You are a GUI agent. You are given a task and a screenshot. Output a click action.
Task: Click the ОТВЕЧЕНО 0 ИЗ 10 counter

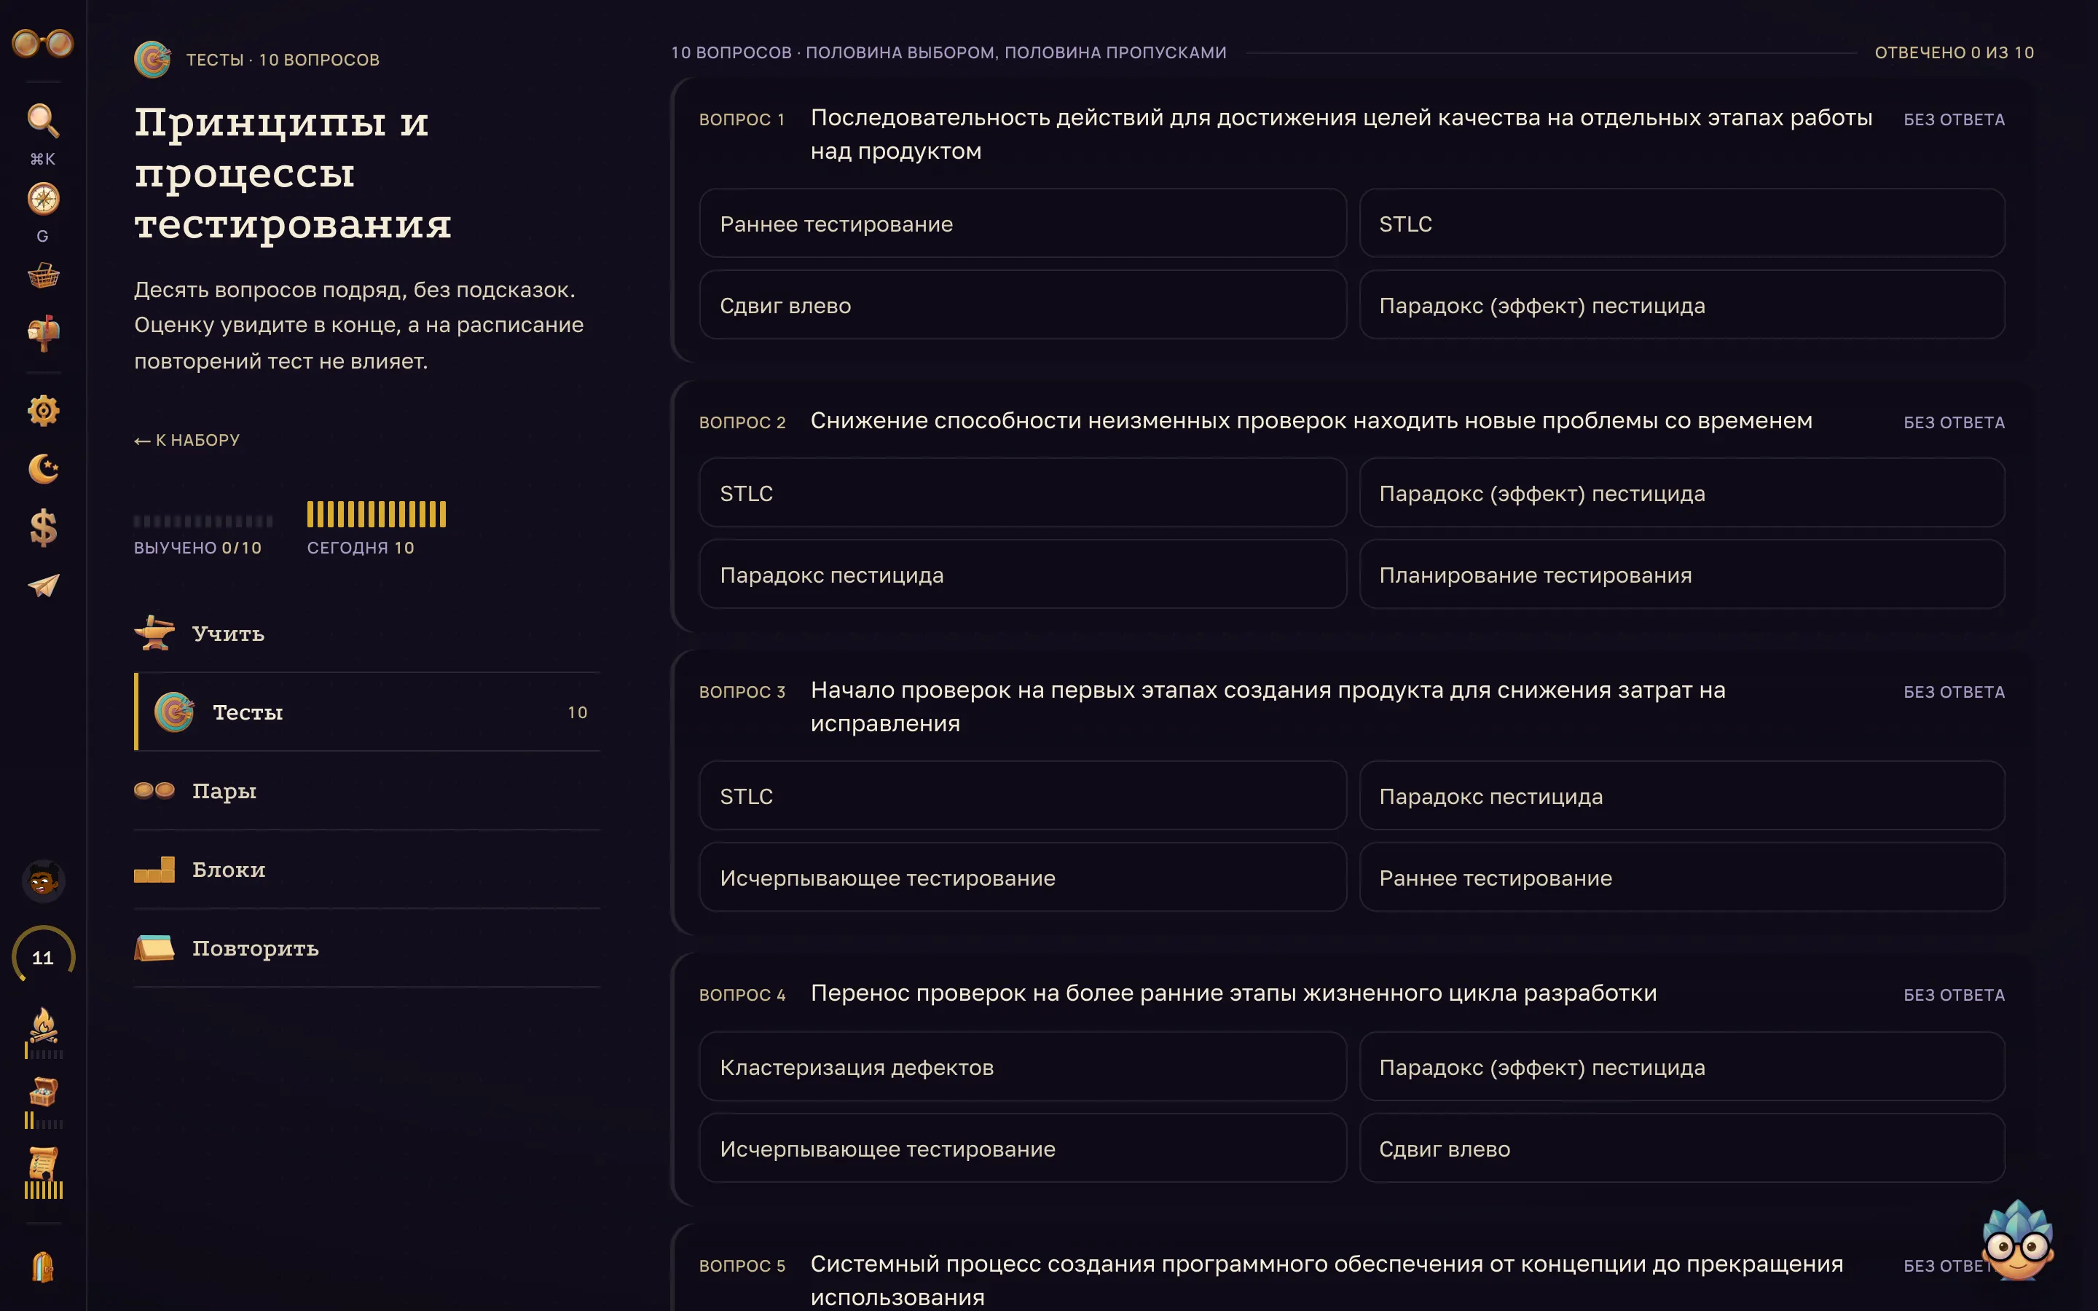point(1954,53)
